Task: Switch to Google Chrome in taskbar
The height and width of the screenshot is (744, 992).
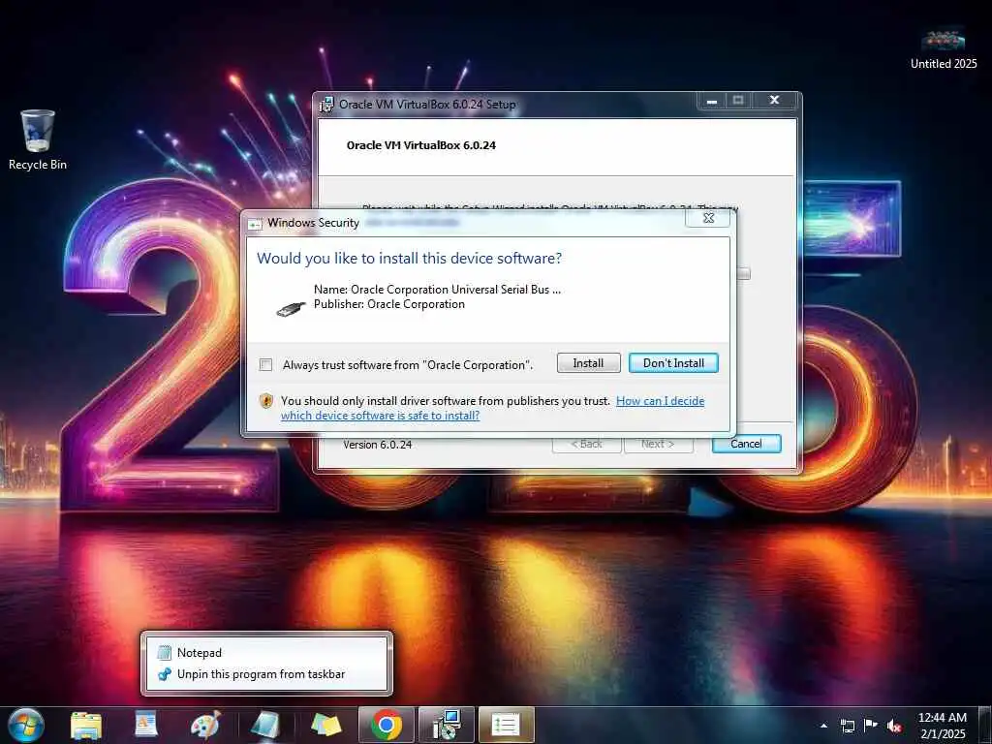Action: pos(387,725)
